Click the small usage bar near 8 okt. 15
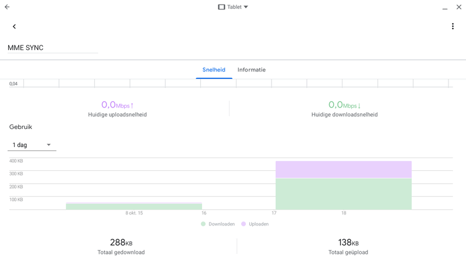 click(x=134, y=206)
